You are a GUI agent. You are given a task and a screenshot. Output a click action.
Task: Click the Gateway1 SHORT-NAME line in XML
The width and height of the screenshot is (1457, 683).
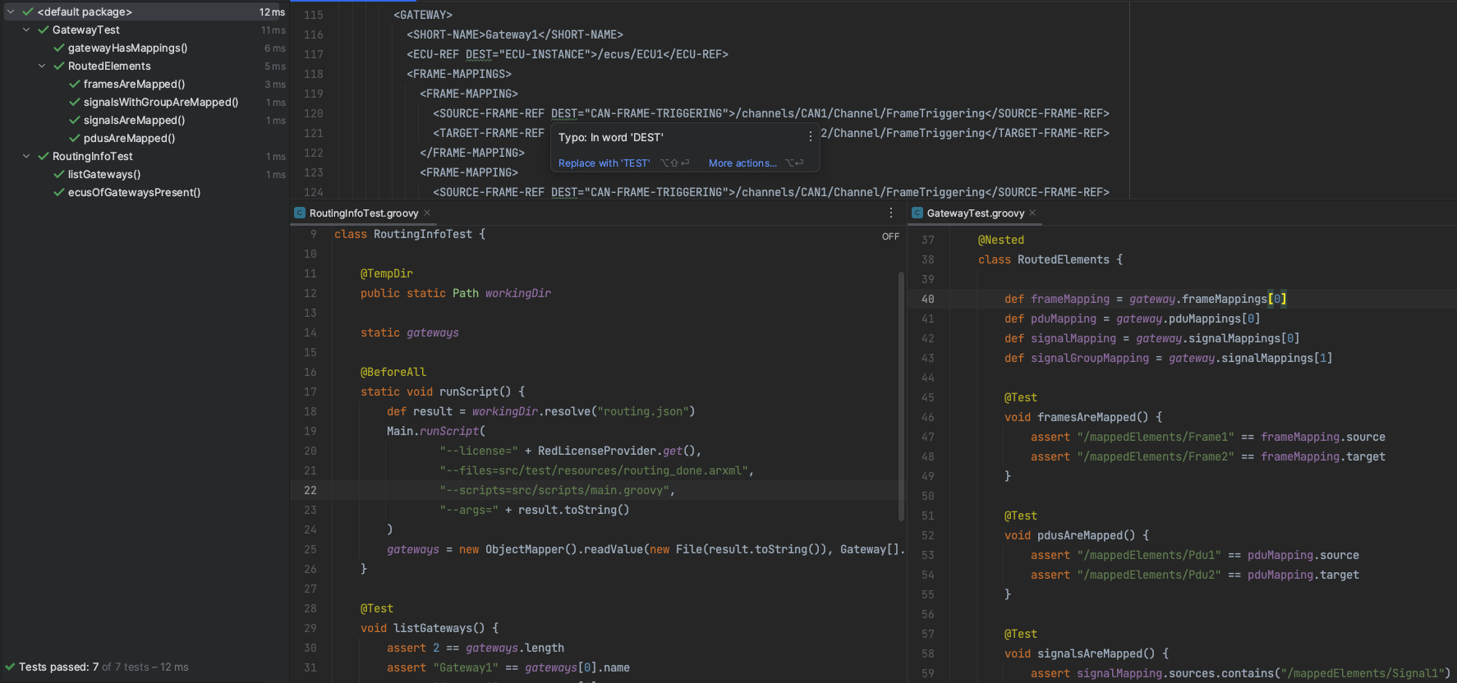[x=515, y=34]
